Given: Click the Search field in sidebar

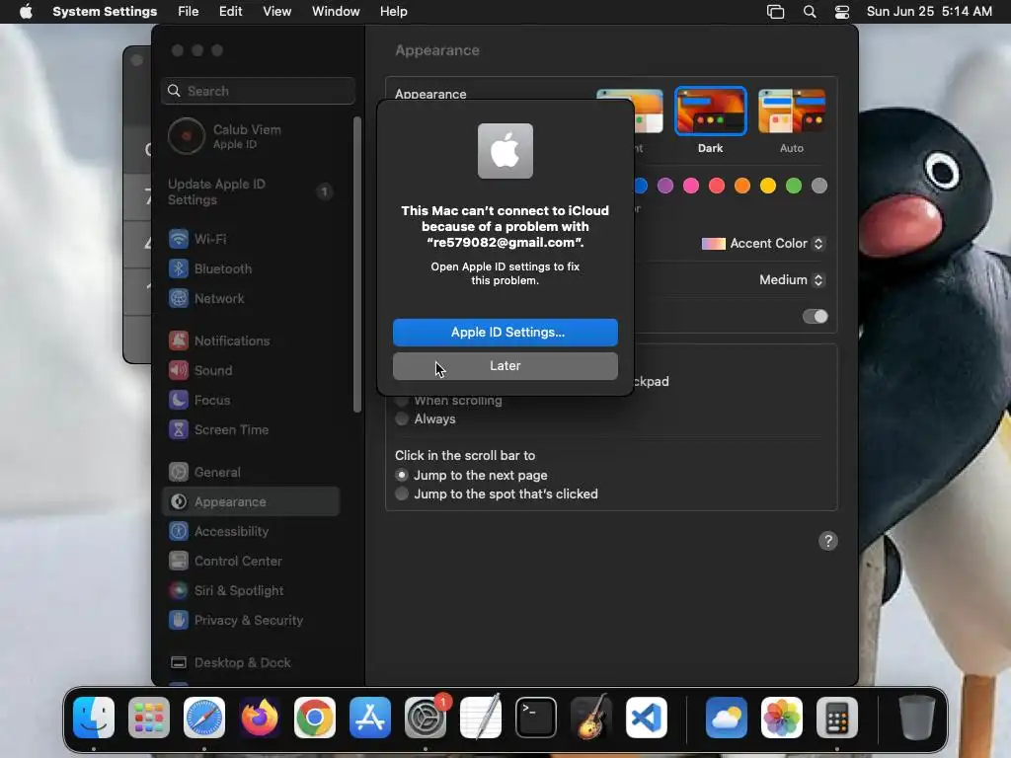Looking at the screenshot, I should coord(258,91).
